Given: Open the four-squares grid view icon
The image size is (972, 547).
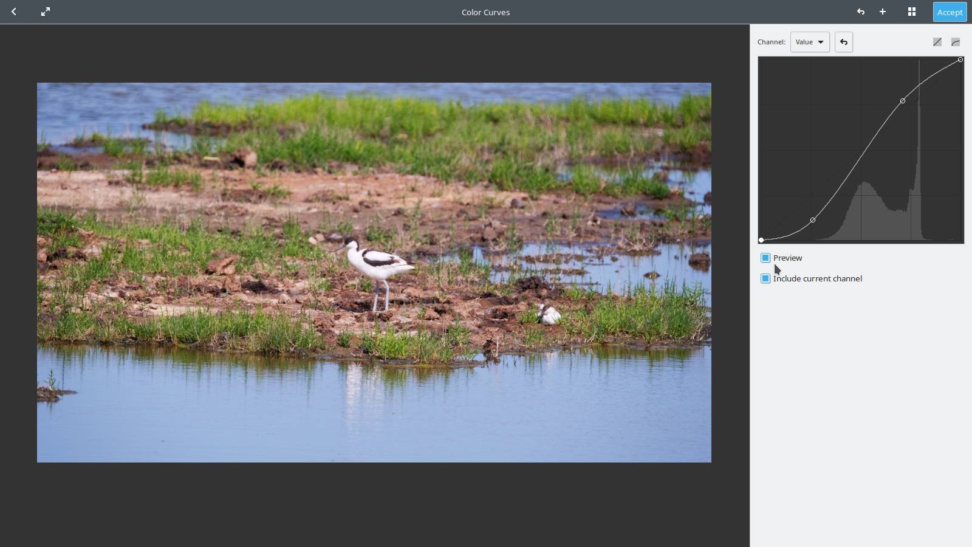Looking at the screenshot, I should tap(912, 12).
